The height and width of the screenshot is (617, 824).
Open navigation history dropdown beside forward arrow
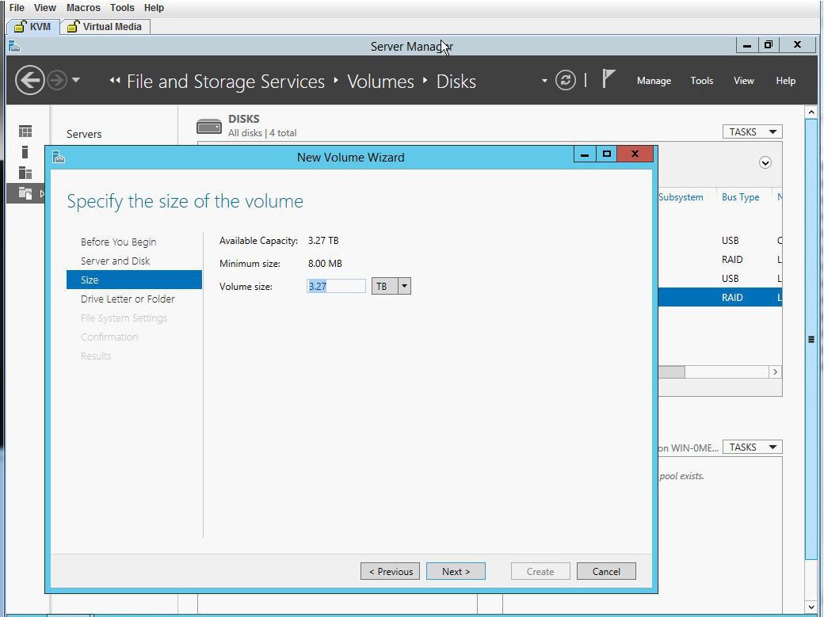click(x=76, y=80)
